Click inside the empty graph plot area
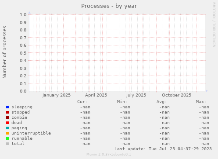This screenshot has height=159, width=218. coord(117,53)
